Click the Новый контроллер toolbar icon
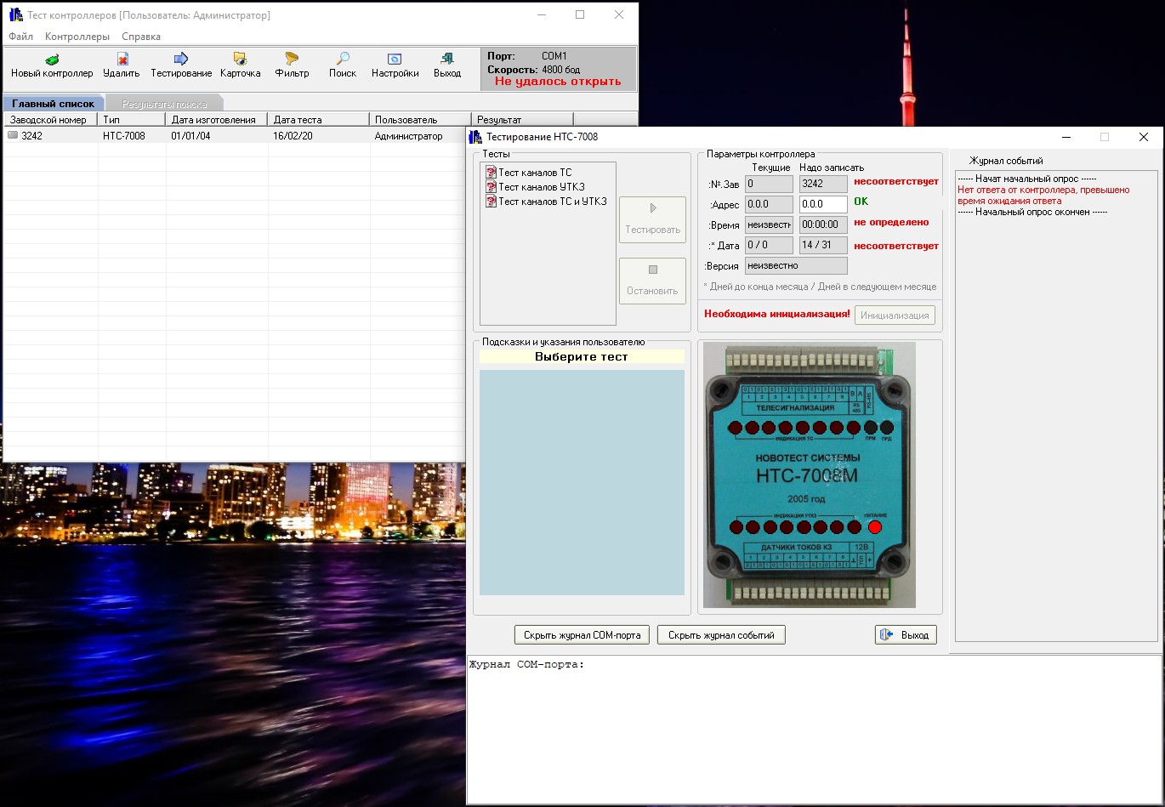Viewport: 1165px width, 807px height. 52,60
